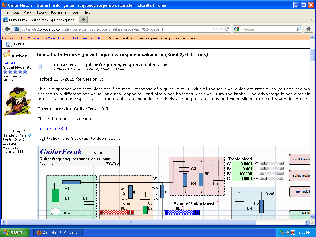This screenshot has height=237, width=316.
Task: Click the browser Back arrow button
Action: 7,29
